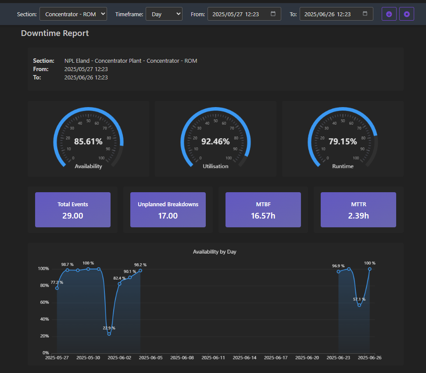Click the 60% y-axis label
The image size is (426, 373).
click(x=45, y=302)
